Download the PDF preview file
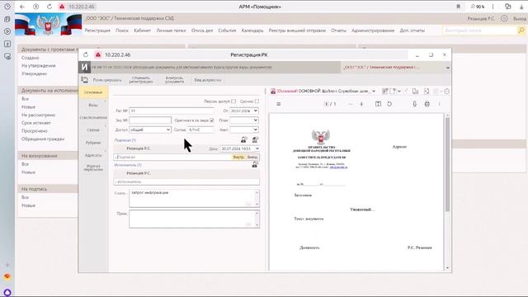 pyautogui.click(x=414, y=104)
